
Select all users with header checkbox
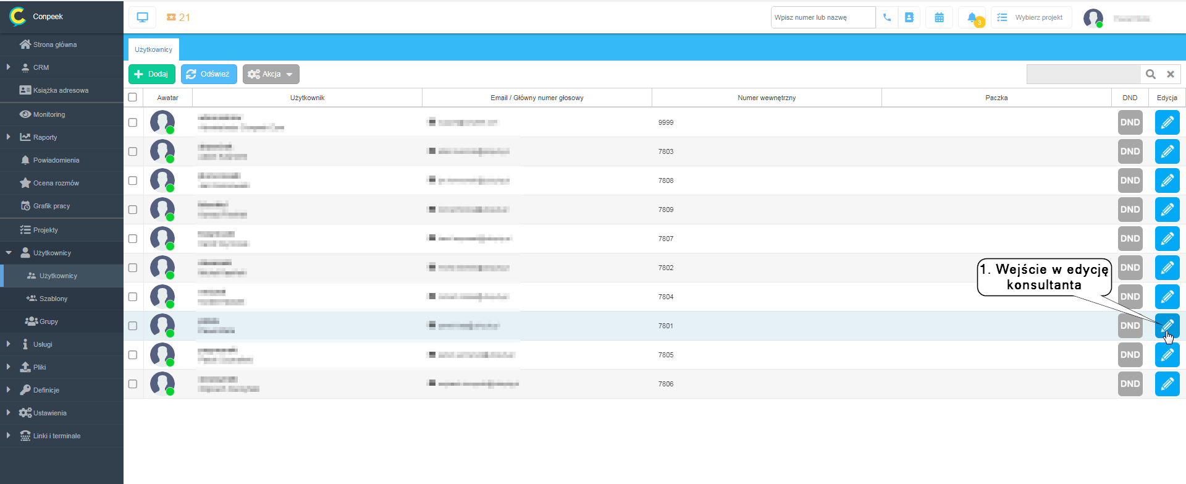(x=132, y=97)
